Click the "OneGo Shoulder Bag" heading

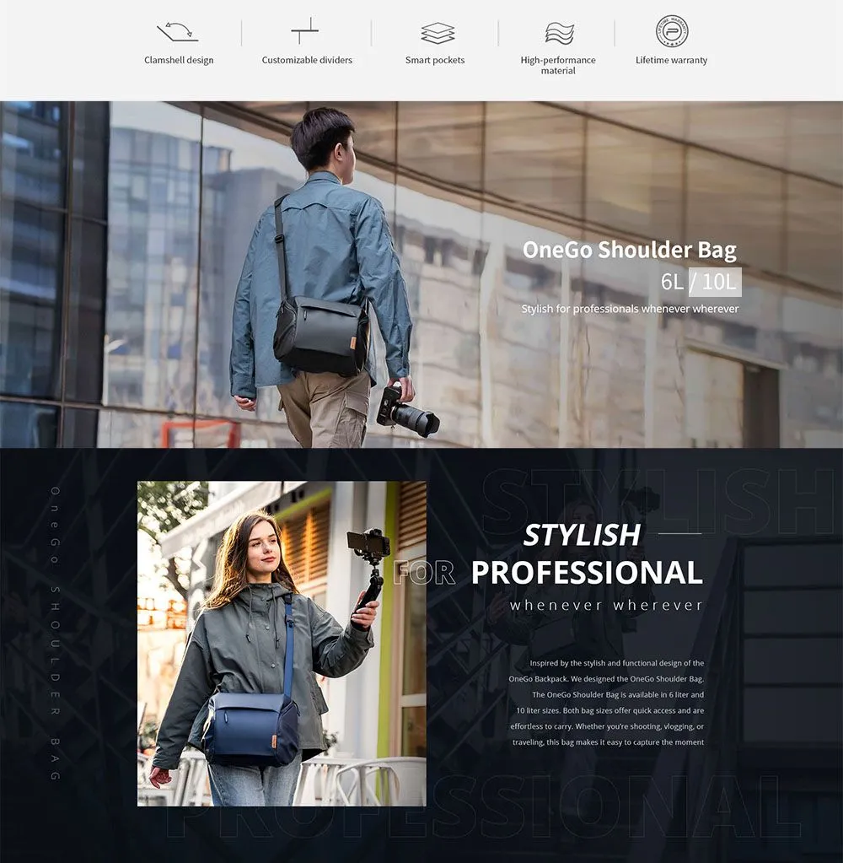point(629,250)
